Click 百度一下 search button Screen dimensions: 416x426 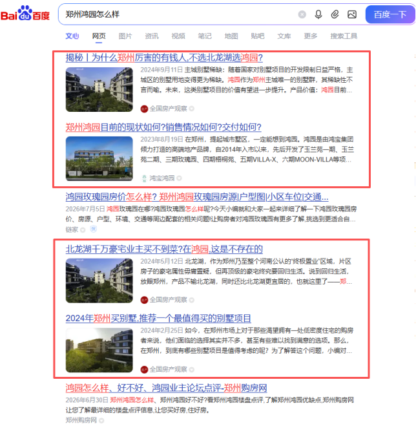tap(390, 14)
